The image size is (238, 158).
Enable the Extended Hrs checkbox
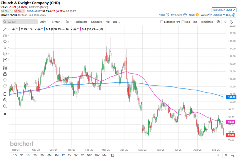point(162,22)
